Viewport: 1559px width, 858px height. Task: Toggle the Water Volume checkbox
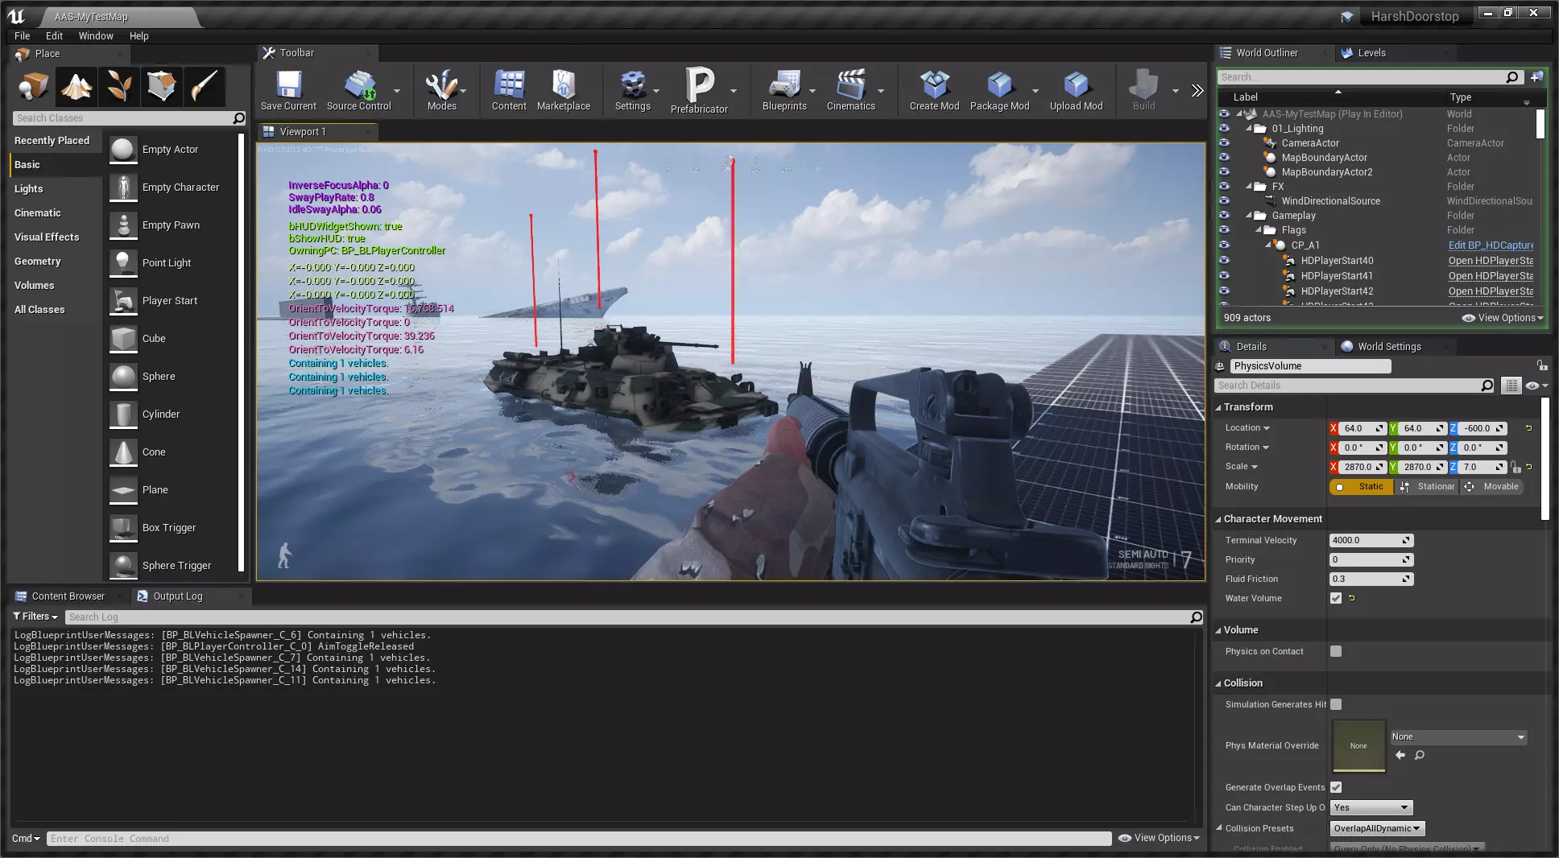coord(1336,598)
